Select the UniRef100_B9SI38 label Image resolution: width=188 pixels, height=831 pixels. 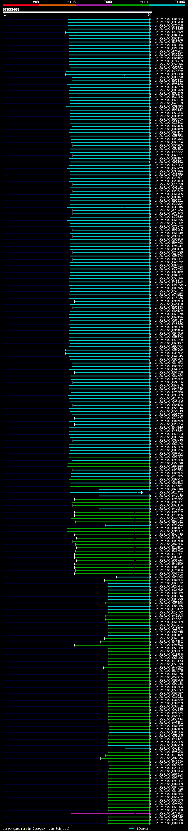click(169, 84)
